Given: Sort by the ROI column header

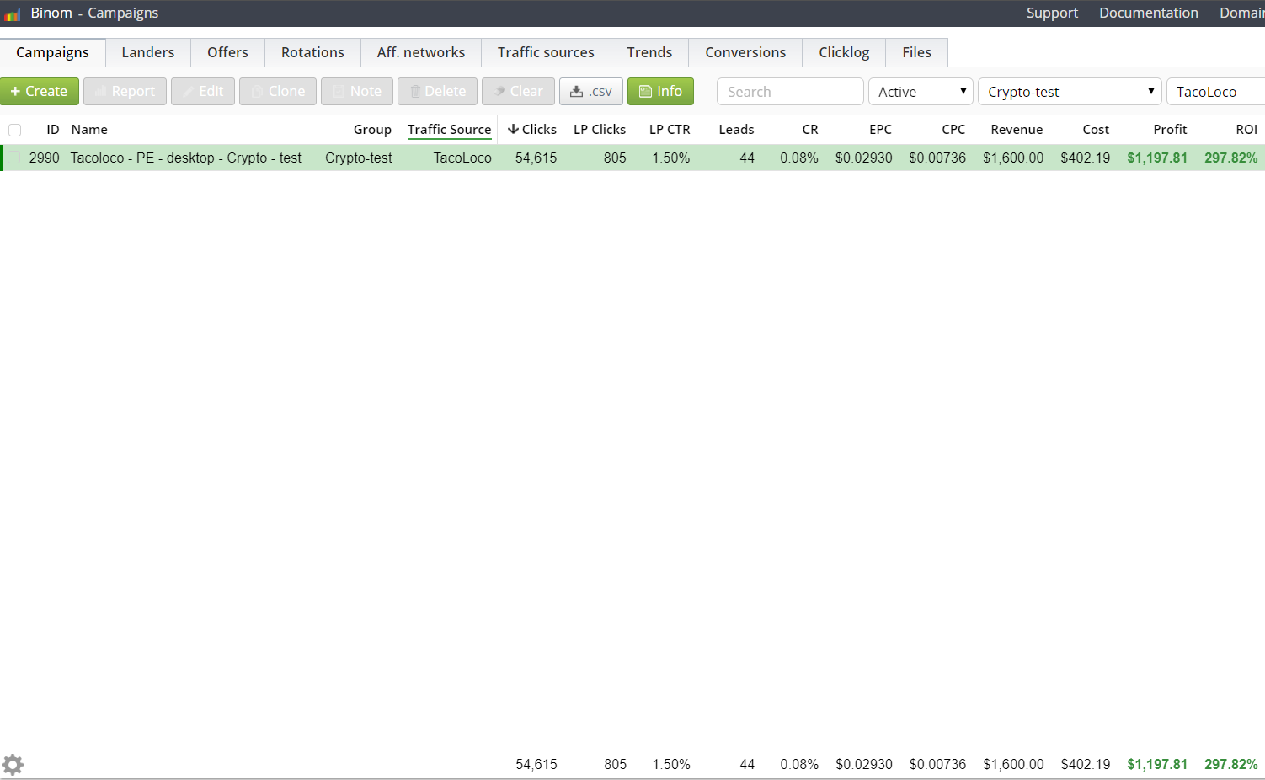Looking at the screenshot, I should (x=1246, y=130).
